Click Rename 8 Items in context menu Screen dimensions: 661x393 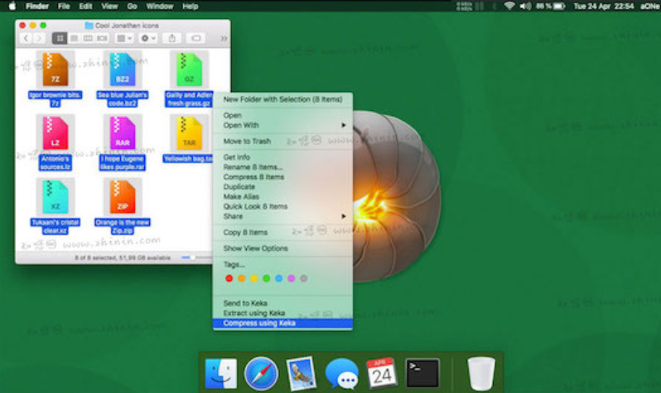pyautogui.click(x=252, y=167)
